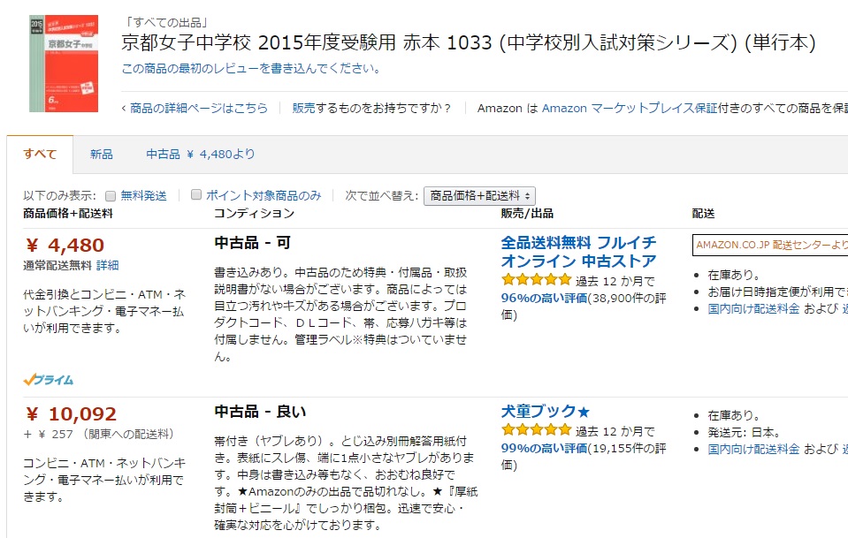Click the star rating for 犬童ブック seller
This screenshot has height=538, width=848.
click(x=536, y=430)
